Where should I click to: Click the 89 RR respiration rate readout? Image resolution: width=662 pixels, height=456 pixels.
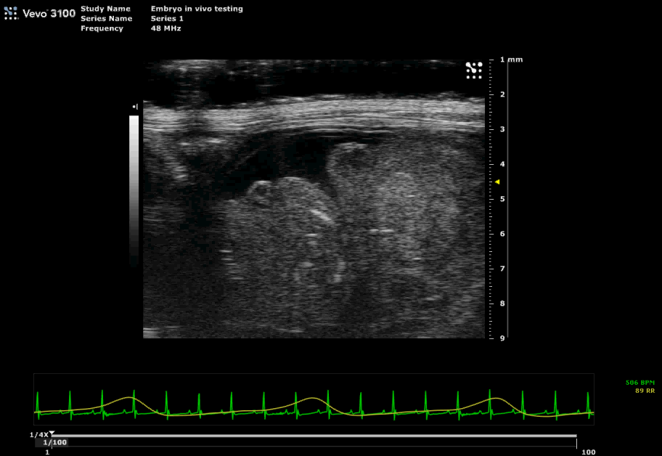click(645, 391)
